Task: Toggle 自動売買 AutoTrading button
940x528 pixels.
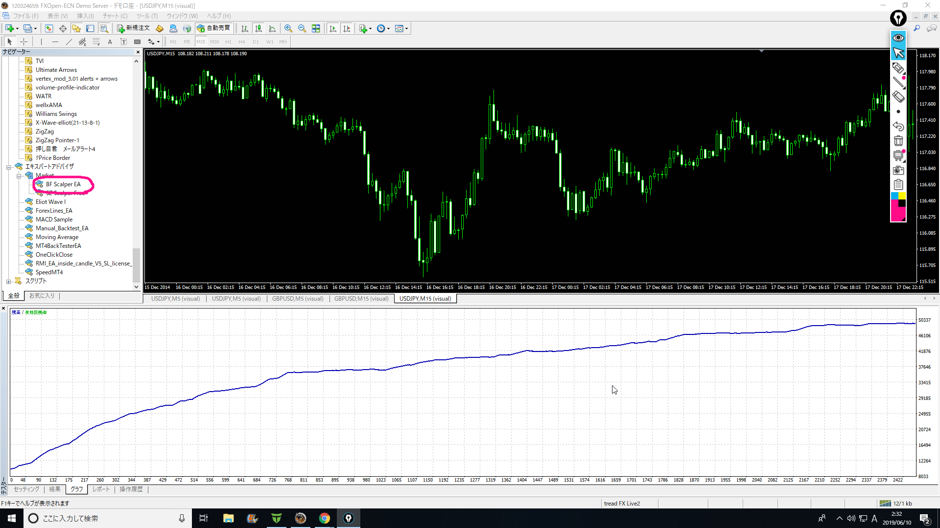Action: pyautogui.click(x=213, y=28)
